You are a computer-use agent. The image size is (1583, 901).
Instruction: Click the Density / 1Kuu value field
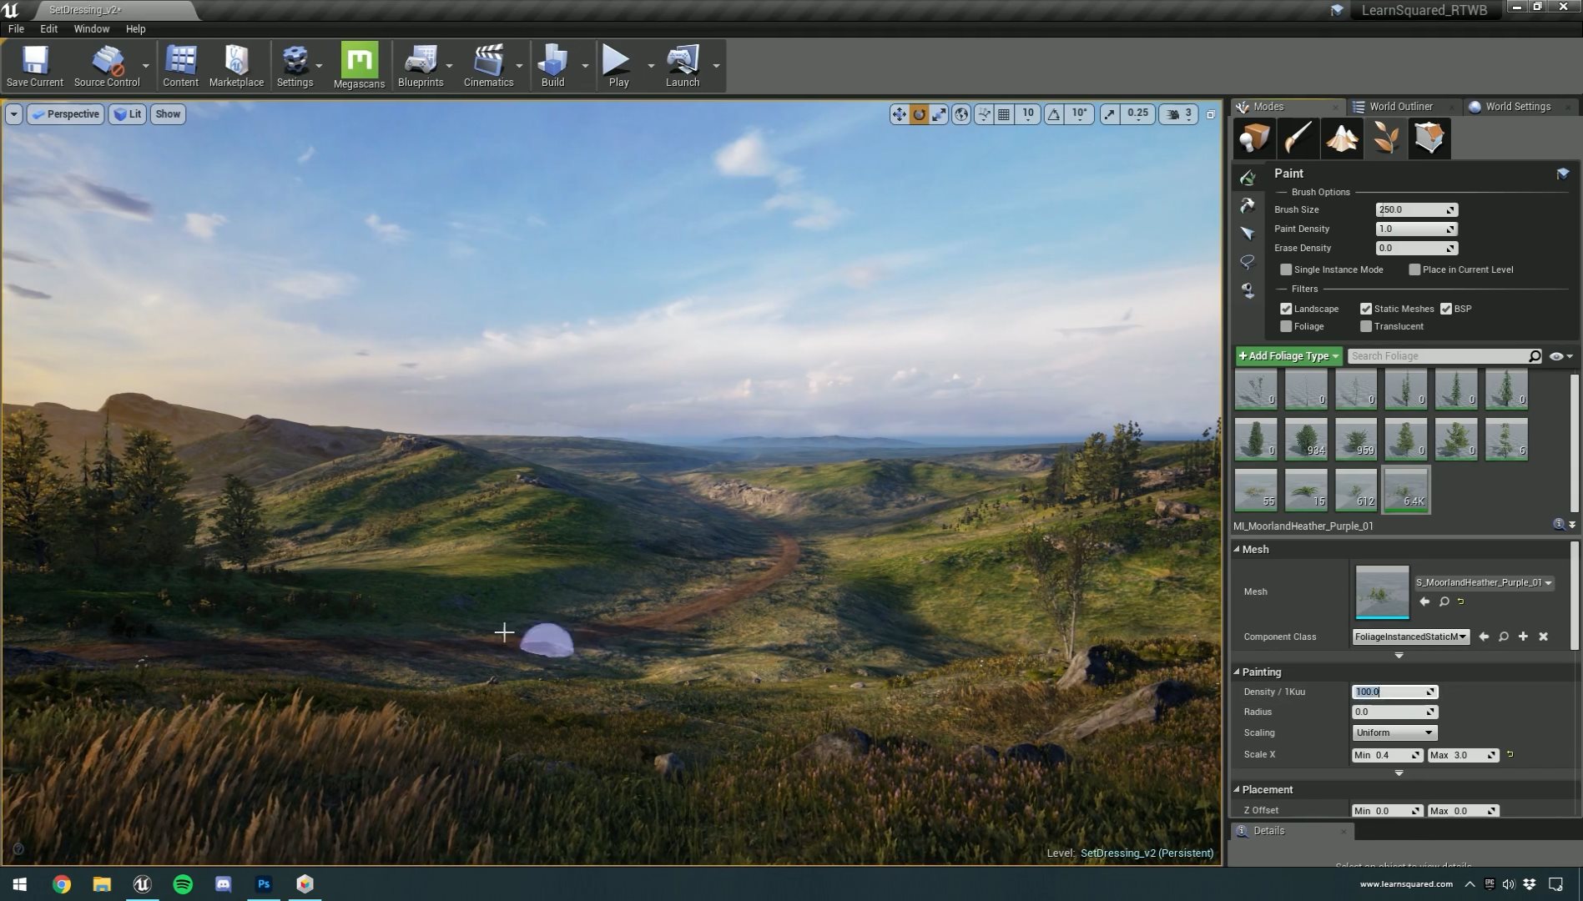[1394, 692]
